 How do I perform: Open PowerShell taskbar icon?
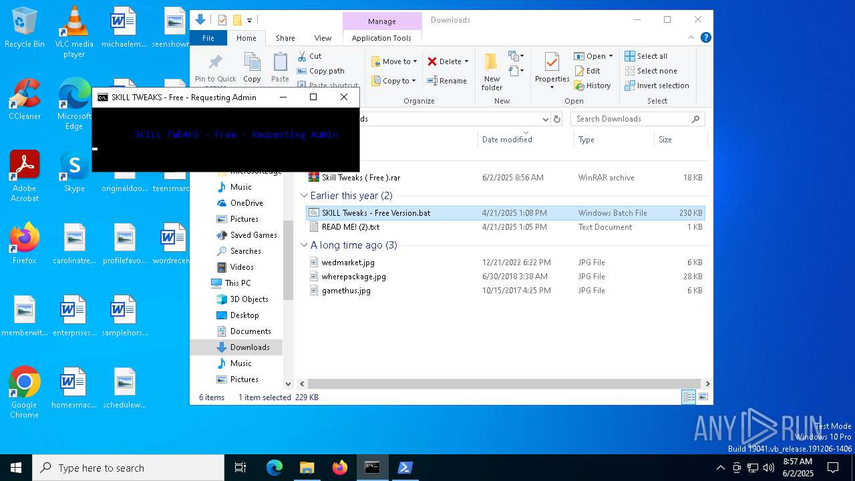(405, 468)
